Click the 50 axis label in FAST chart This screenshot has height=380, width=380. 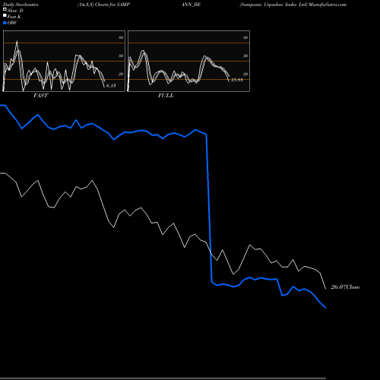click(x=121, y=55)
